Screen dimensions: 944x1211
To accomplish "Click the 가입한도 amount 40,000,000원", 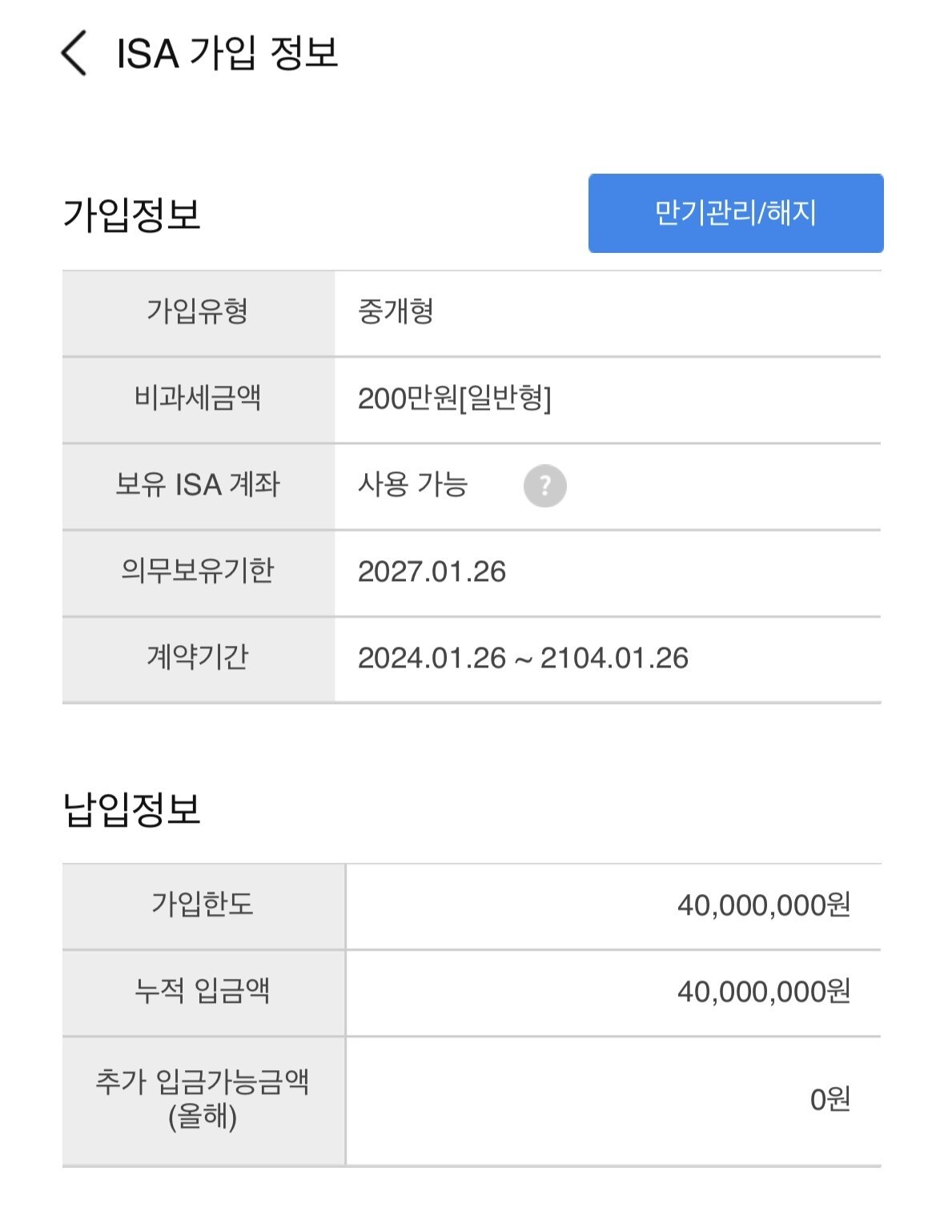I will pos(764,905).
